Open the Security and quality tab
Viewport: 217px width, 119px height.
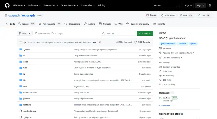click(138, 24)
